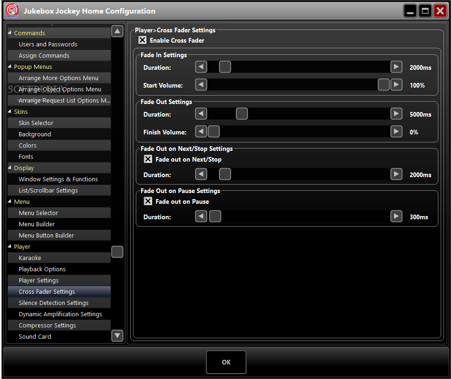The width and height of the screenshot is (451, 379).
Task: Click left arrow of Fade In Duration slider
Action: click(x=201, y=67)
